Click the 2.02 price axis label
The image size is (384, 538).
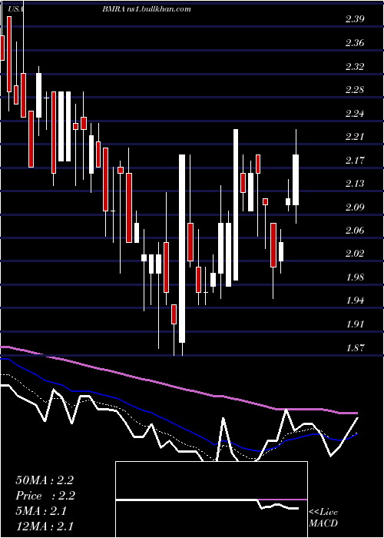pos(355,254)
